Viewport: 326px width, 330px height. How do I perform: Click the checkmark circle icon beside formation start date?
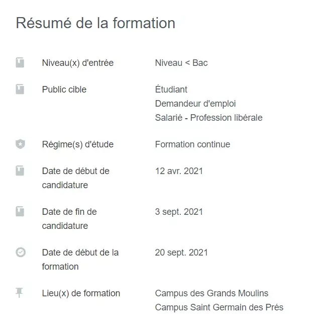pos(20,253)
